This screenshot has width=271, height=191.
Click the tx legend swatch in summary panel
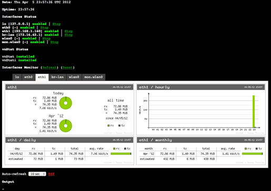tap(119, 126)
